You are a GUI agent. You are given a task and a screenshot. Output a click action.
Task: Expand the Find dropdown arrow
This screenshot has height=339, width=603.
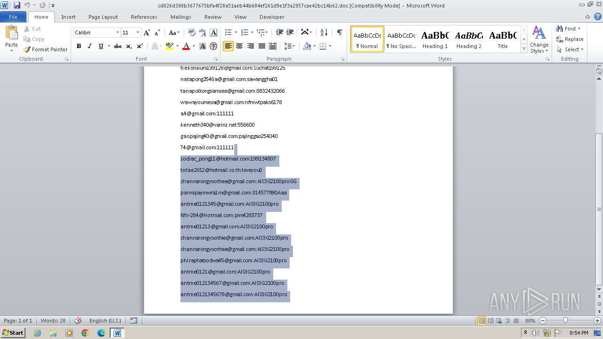point(579,29)
